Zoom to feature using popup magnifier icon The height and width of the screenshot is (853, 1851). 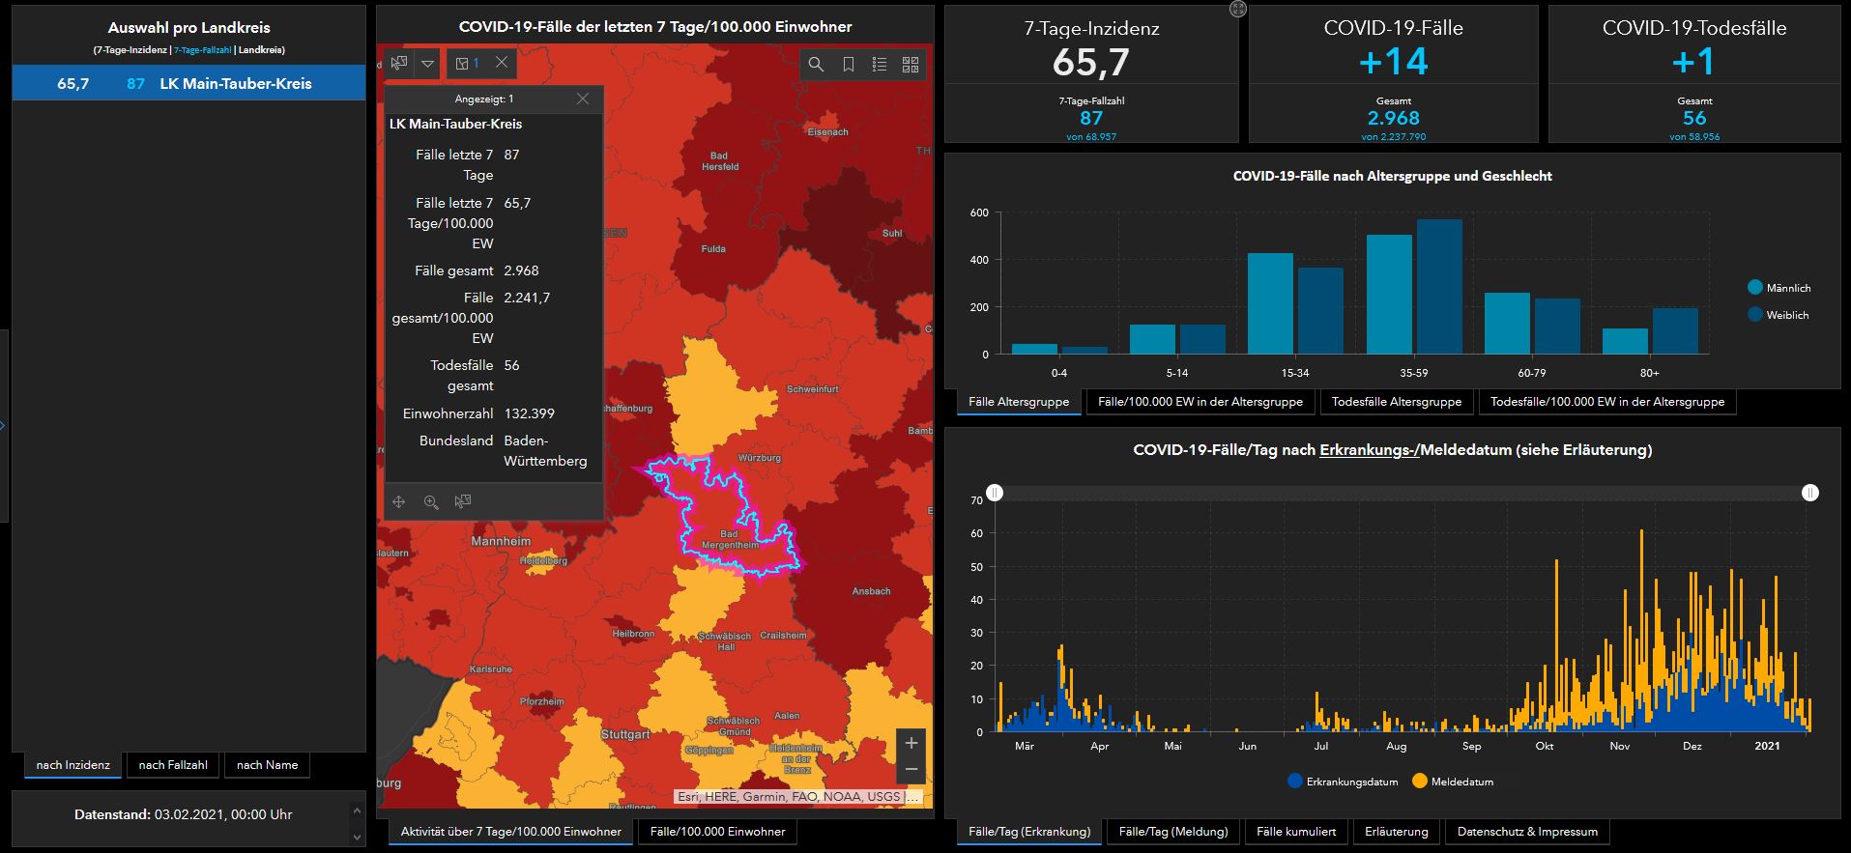[431, 501]
